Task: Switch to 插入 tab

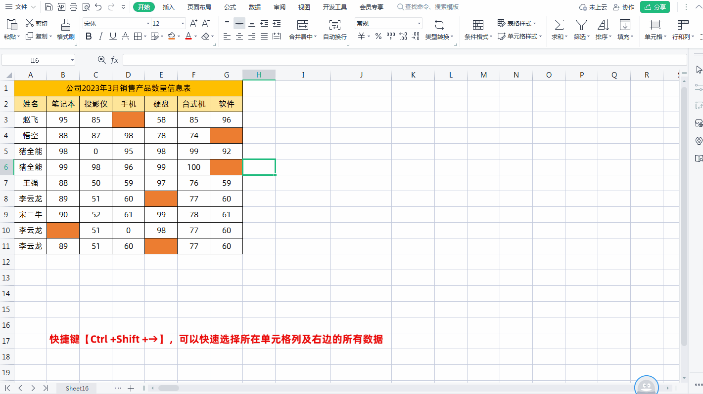Action: coord(169,7)
